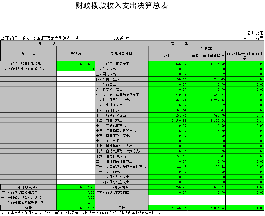
Task: Click the 七、文化旅游体育与传媒支出 row label
Action: coord(118,95)
